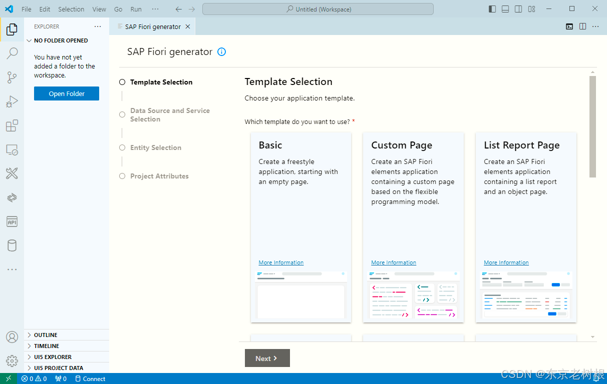The width and height of the screenshot is (607, 384).
Task: Go forward with navigation arrow
Action: click(192, 9)
